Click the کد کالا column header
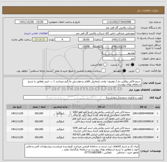This screenshot has width=167, height=162. tap(143, 107)
